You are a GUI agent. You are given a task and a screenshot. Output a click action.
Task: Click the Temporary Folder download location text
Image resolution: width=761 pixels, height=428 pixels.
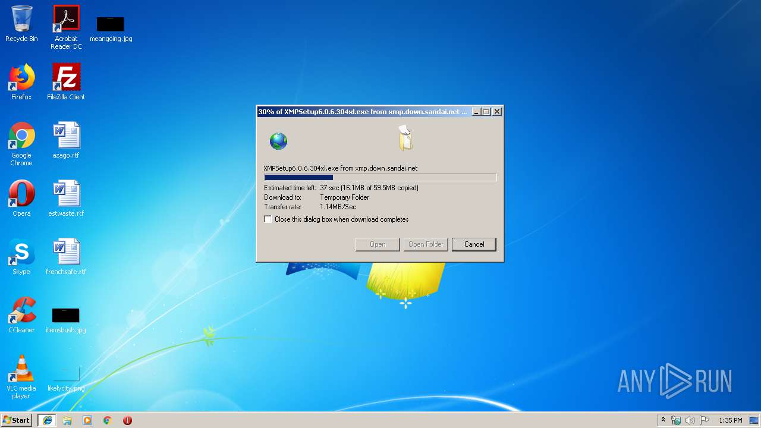pyautogui.click(x=344, y=197)
